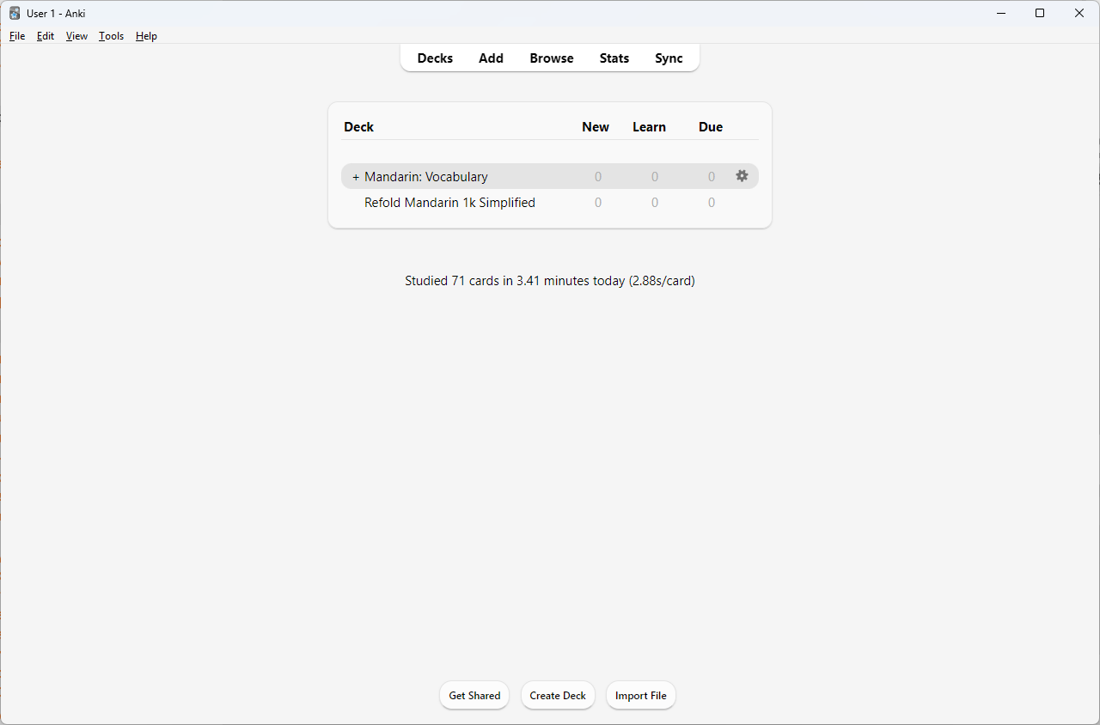Go to the Decks screen
This screenshot has height=725, width=1100.
click(435, 58)
